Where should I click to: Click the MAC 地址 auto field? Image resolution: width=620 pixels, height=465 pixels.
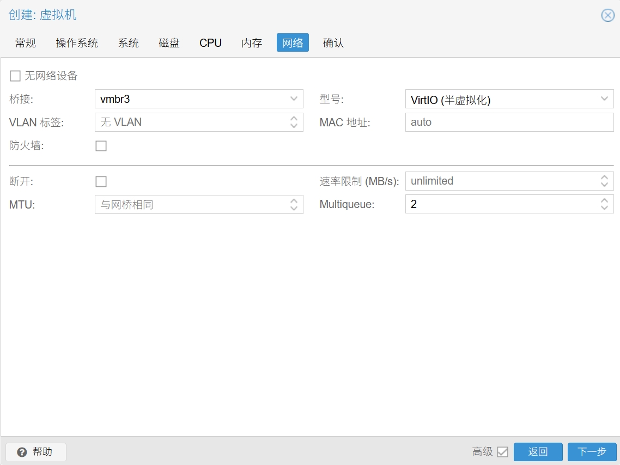(509, 123)
